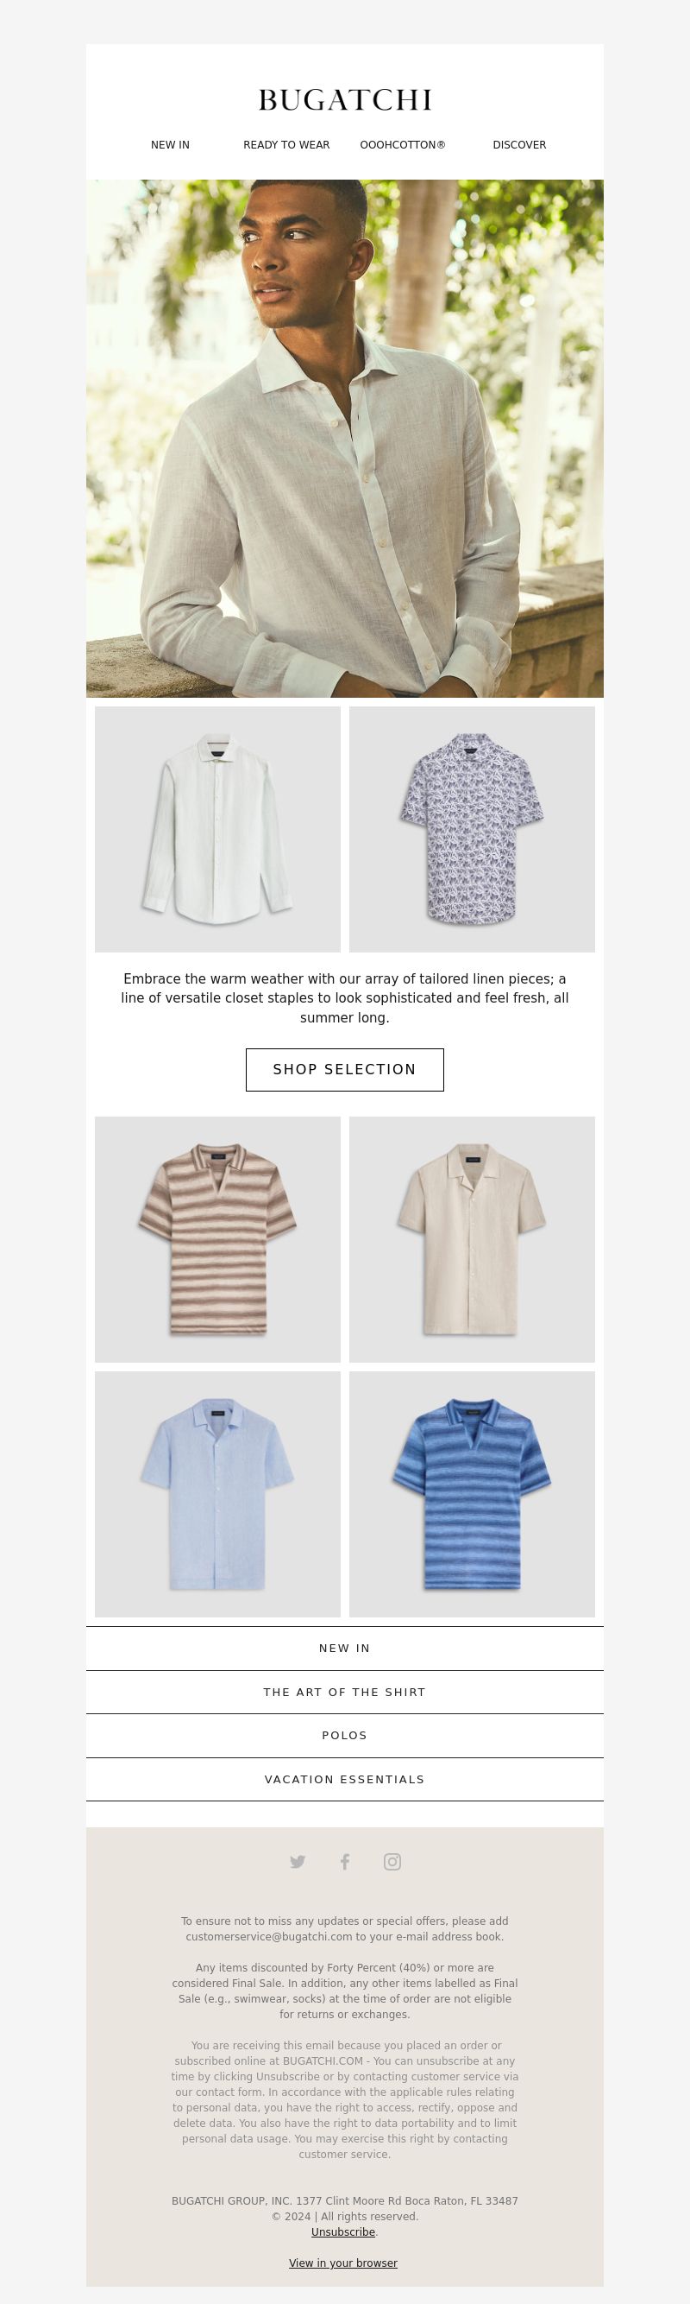Click View in your browser link
Screen dimensions: 690x2304
tap(343, 2263)
